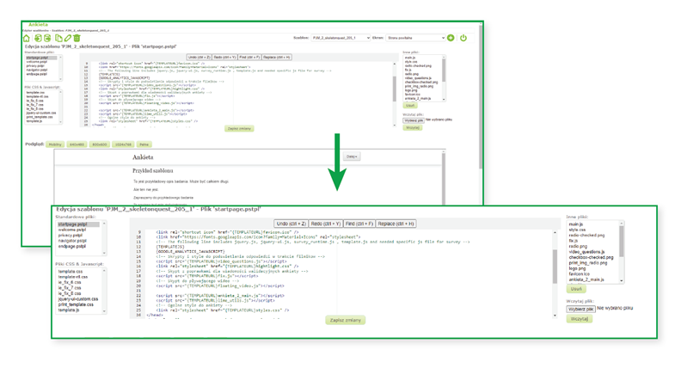The width and height of the screenshot is (675, 368).
Task: Click the copy template icon in the toolbar
Action: 58,39
